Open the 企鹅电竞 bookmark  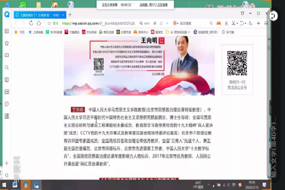[123, 32]
